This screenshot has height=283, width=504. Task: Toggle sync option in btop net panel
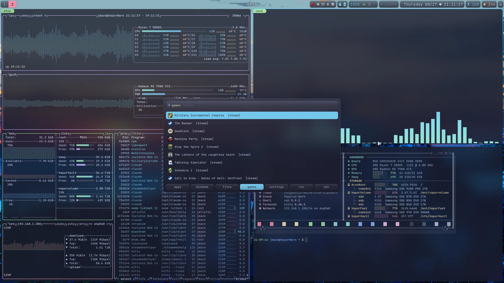click(x=60, y=224)
